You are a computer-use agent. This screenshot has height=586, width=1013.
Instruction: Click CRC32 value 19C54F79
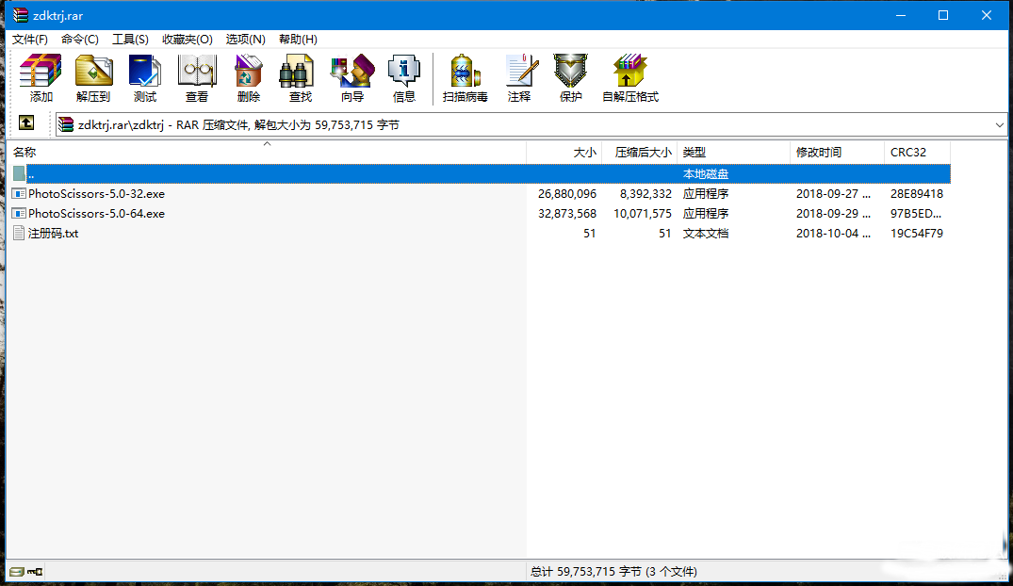(x=917, y=234)
